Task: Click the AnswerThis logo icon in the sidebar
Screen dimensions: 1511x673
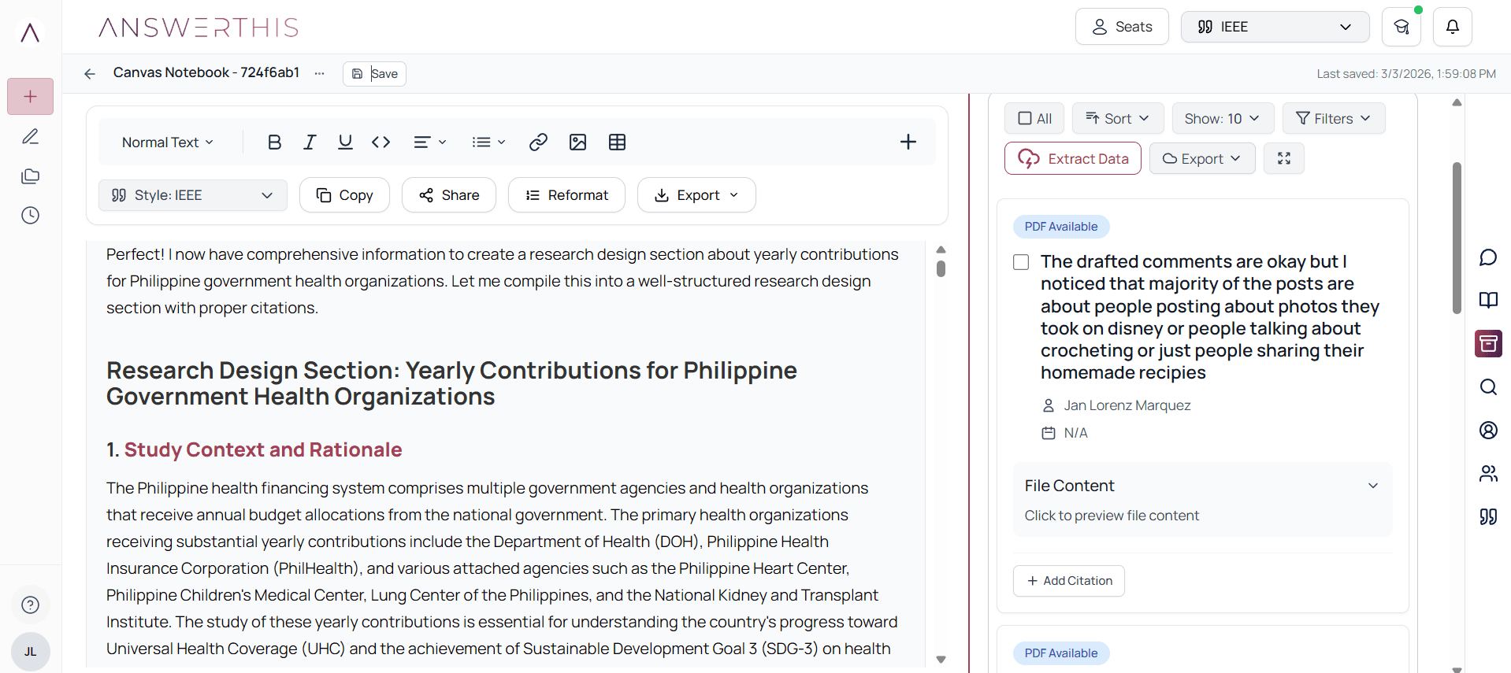Action: point(30,32)
